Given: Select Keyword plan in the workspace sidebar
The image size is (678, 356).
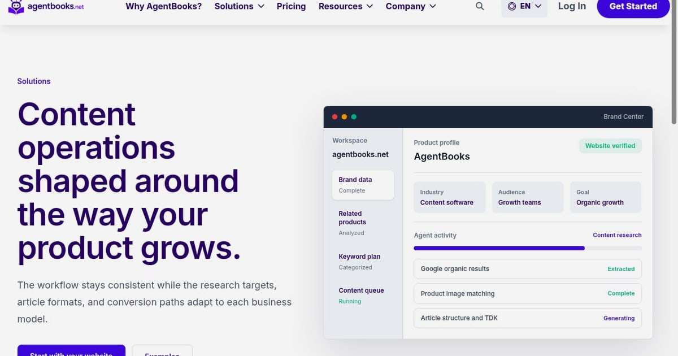Looking at the screenshot, I should click(x=363, y=262).
